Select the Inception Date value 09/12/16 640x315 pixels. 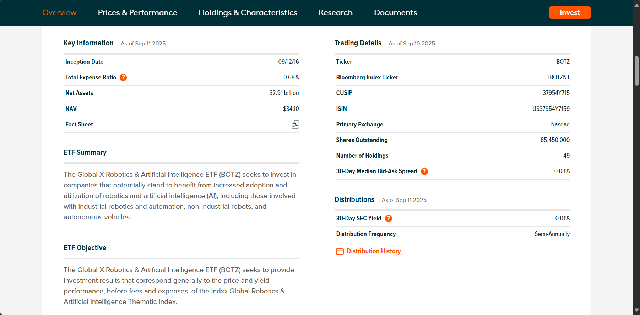click(x=288, y=62)
